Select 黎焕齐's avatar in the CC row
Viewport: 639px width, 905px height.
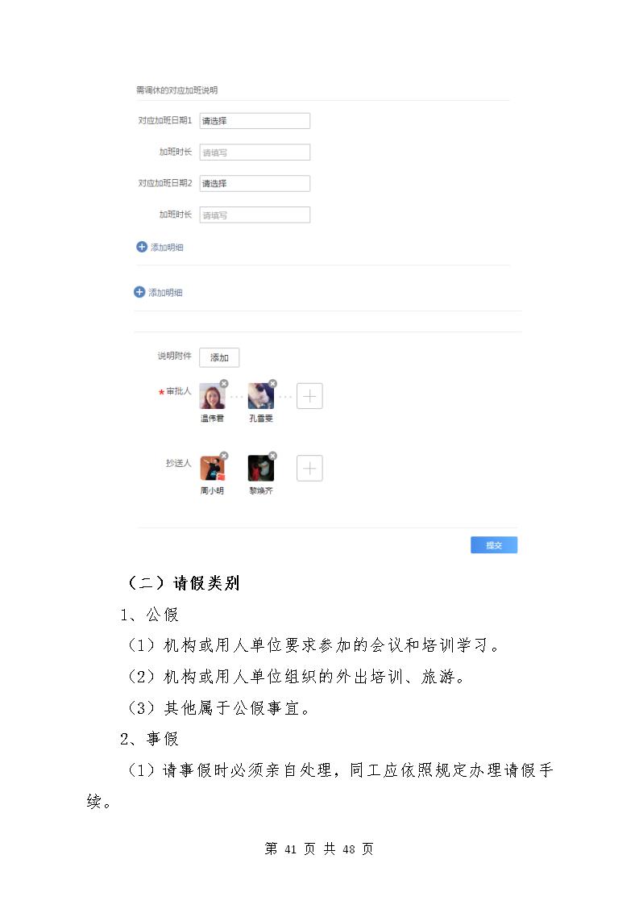click(x=260, y=468)
